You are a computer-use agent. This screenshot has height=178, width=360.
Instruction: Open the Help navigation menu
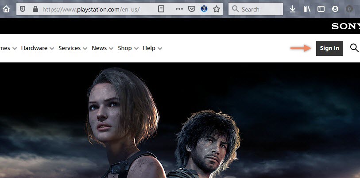[152, 48]
